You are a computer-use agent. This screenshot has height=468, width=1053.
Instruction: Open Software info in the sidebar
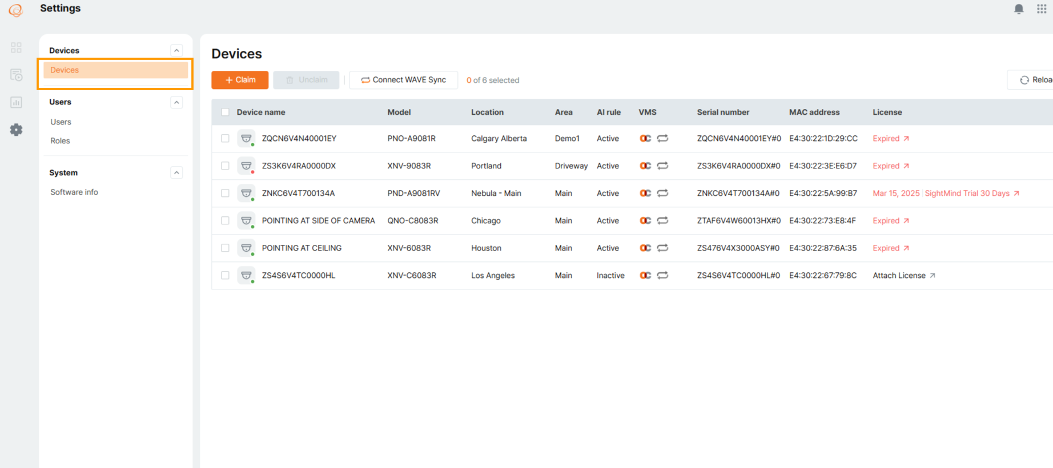[x=74, y=192]
